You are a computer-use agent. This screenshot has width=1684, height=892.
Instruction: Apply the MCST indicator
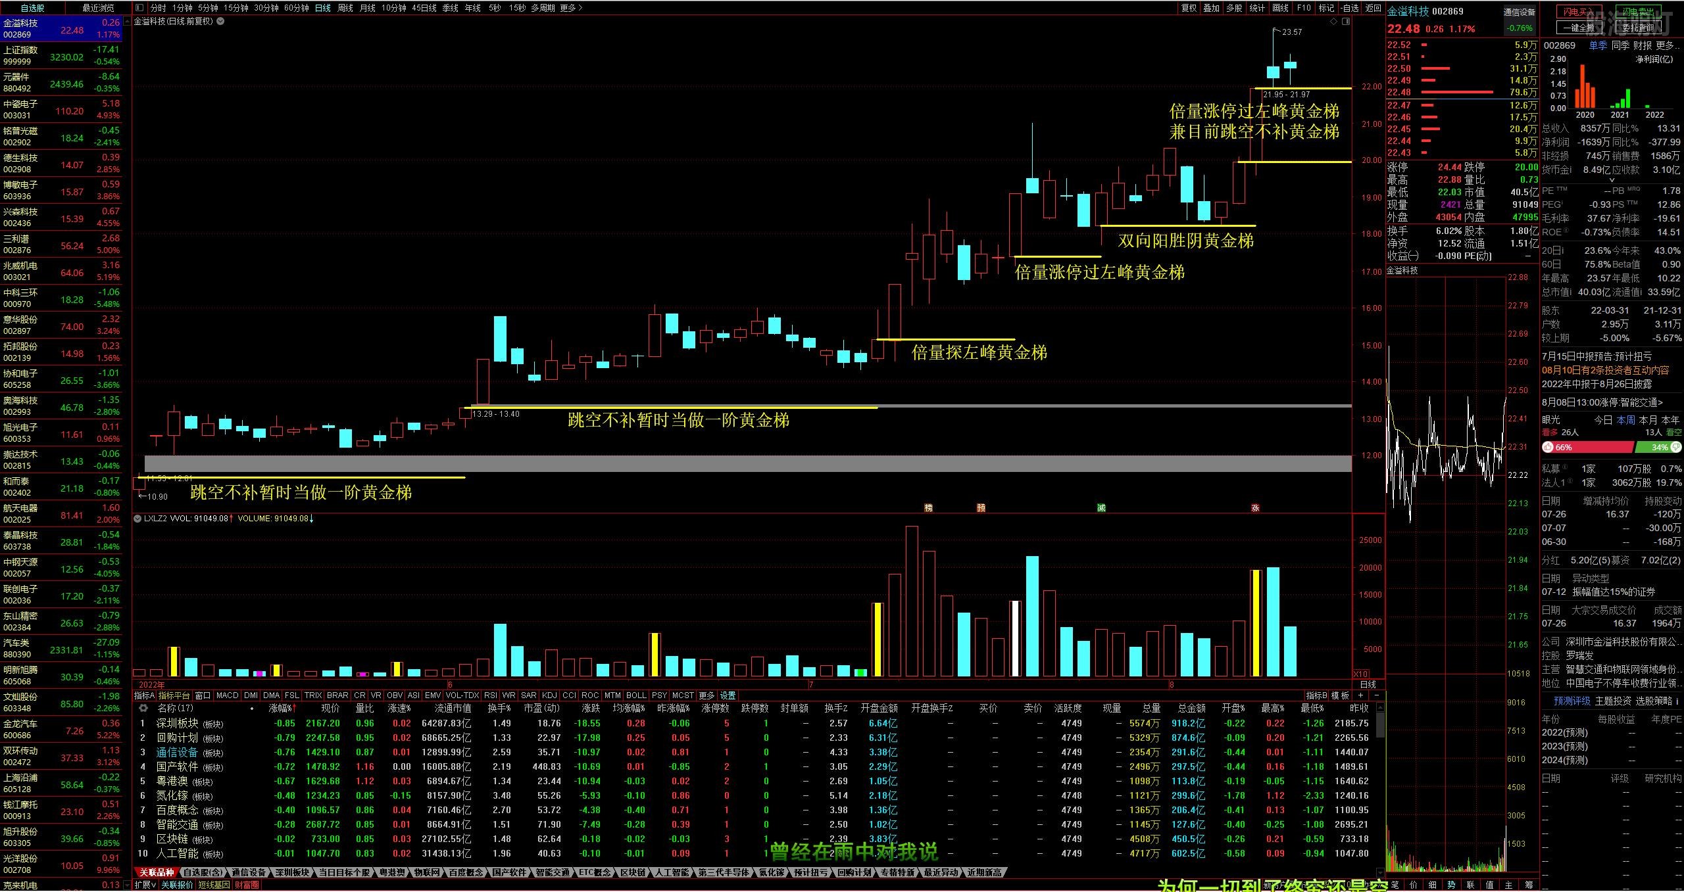coord(683,695)
